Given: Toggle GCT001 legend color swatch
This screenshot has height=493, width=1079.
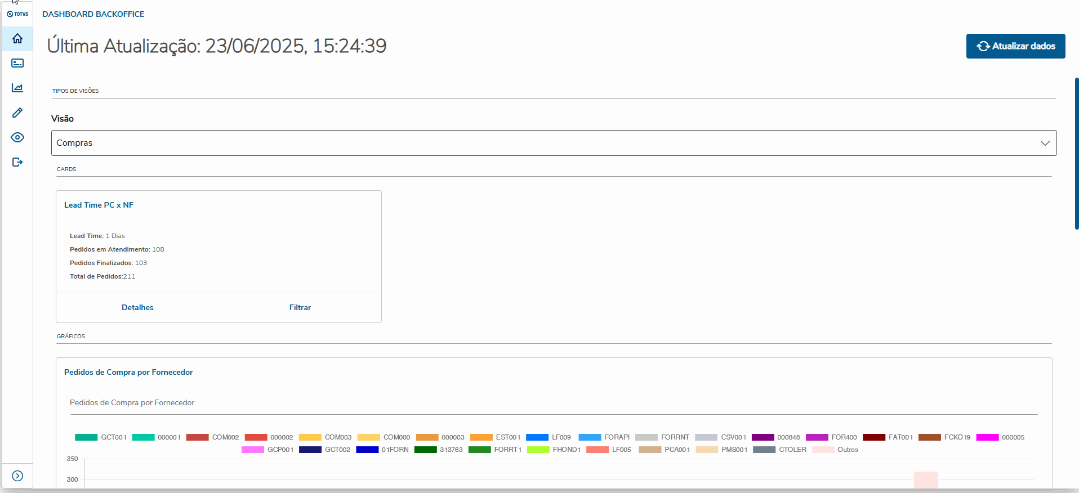Looking at the screenshot, I should click(x=86, y=437).
